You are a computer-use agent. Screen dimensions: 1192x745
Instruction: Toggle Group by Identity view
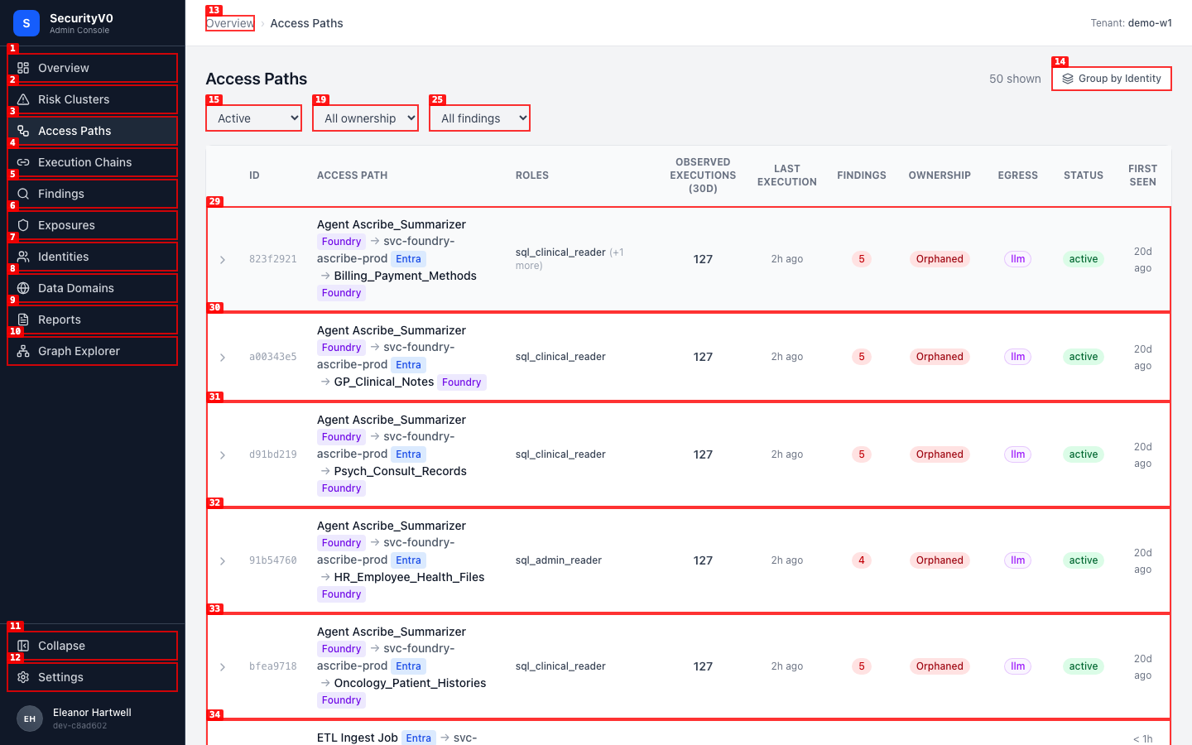[x=1112, y=79]
